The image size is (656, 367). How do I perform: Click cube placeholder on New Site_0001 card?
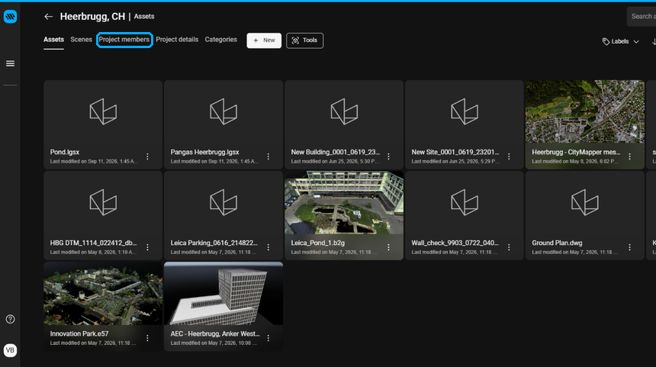pos(465,111)
